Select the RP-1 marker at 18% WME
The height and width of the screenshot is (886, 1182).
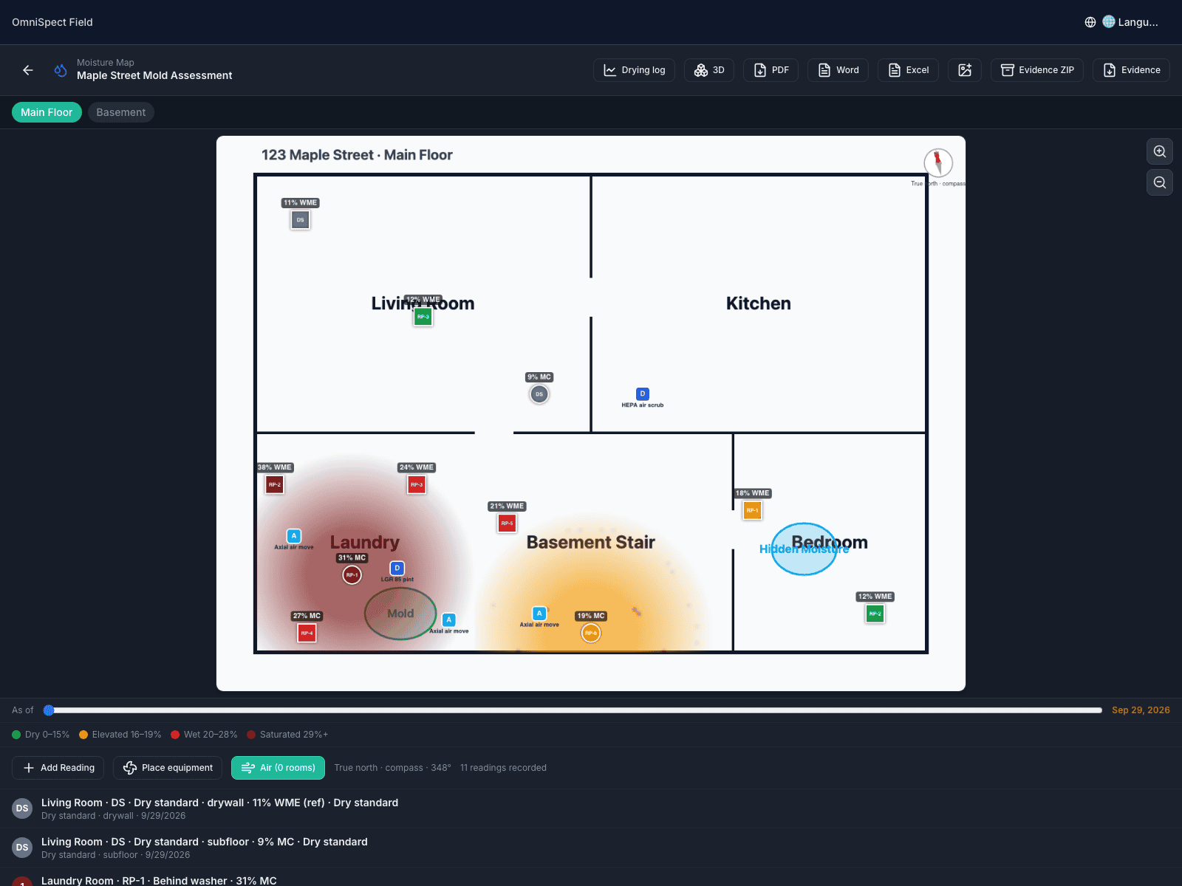click(752, 510)
